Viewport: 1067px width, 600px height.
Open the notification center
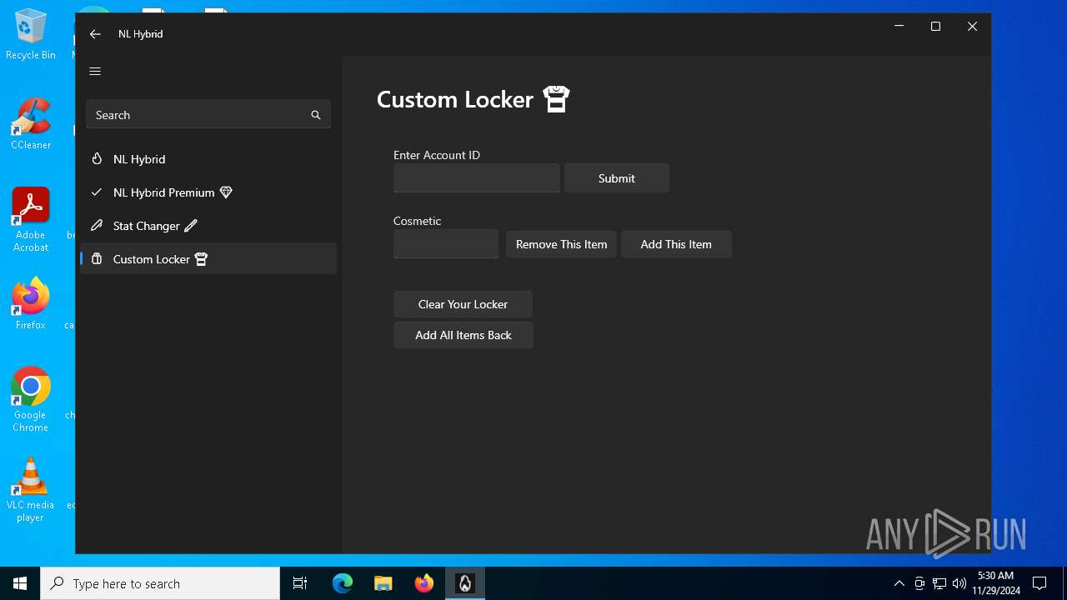pos(1039,583)
